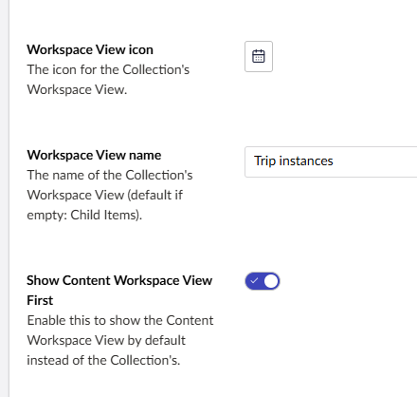Click the white knob of the toggle
The image size is (417, 397).
[271, 281]
